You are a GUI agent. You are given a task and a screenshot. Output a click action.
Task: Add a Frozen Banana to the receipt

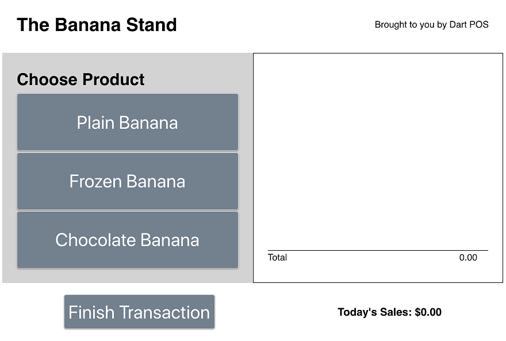coord(127,181)
